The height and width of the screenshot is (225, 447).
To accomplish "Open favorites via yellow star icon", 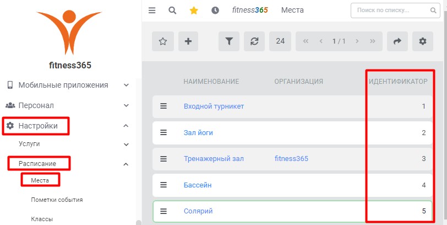I will [x=194, y=10].
